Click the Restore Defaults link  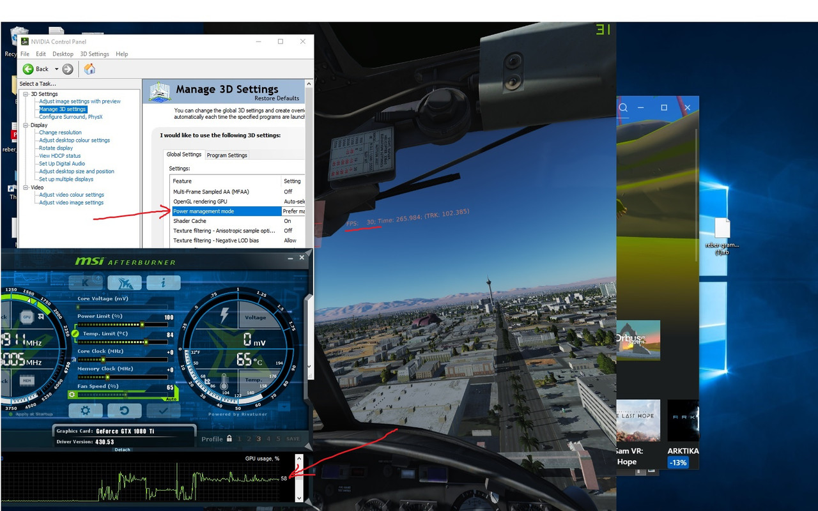pos(277,98)
